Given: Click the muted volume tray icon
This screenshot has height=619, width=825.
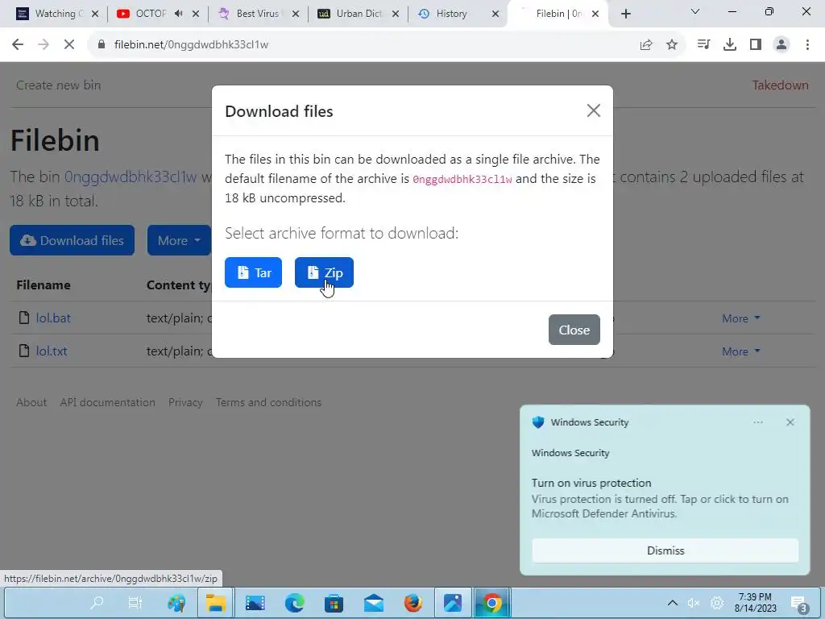Looking at the screenshot, I should [694, 603].
